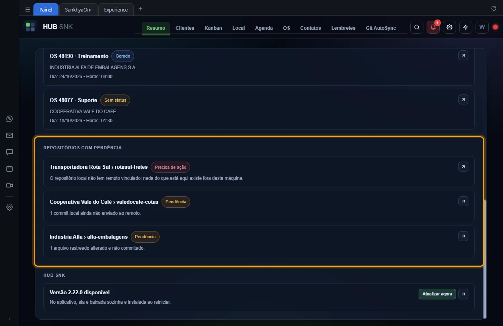This screenshot has width=503, height=326.
Task: Click OS 48190 · Treinamento title
Action: (x=79, y=56)
